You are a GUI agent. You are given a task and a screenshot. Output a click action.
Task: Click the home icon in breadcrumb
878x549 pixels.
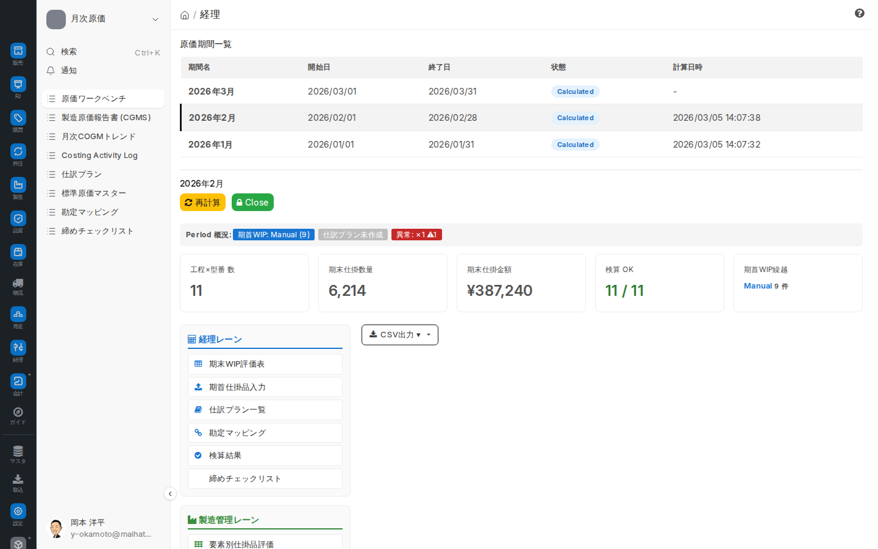coord(185,15)
